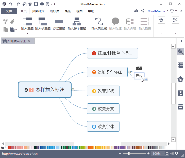Click the zoom in plus button
Viewport: 185px width, 158px height.
point(148,153)
